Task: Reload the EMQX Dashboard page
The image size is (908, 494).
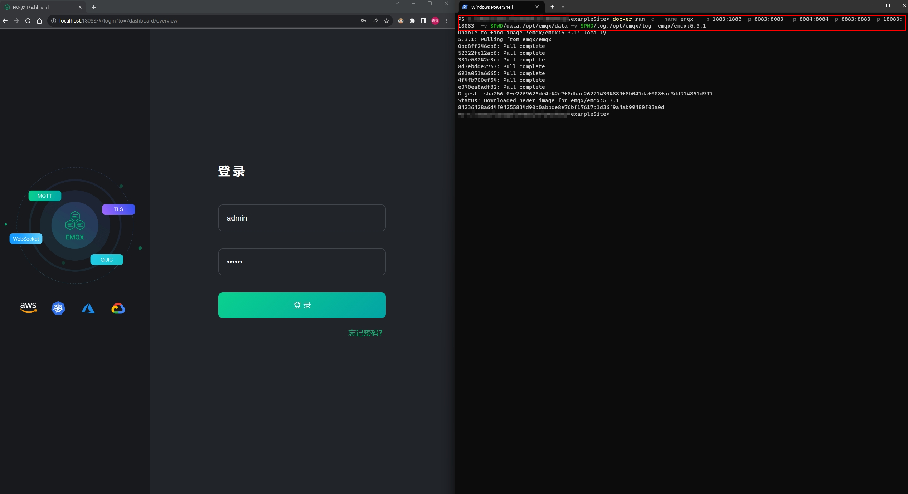Action: click(x=28, y=21)
